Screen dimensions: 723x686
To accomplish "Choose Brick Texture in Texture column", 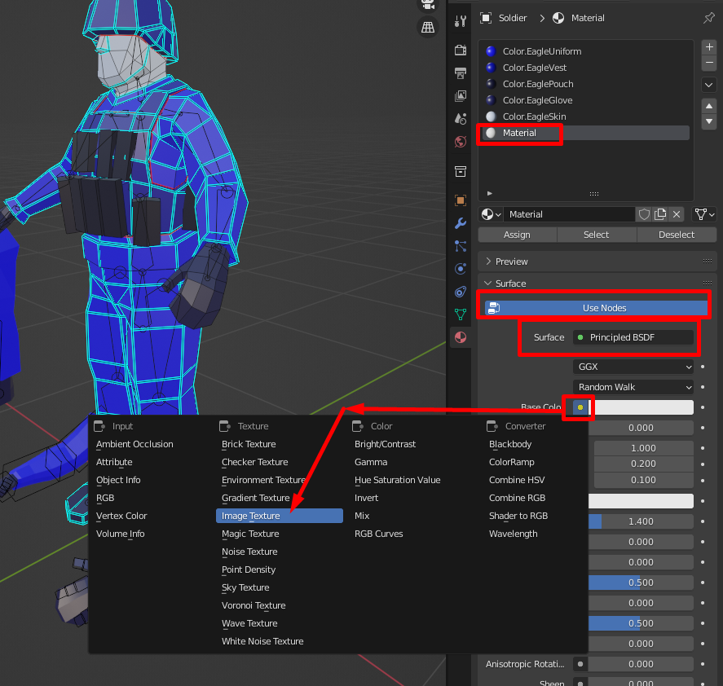I will point(249,444).
